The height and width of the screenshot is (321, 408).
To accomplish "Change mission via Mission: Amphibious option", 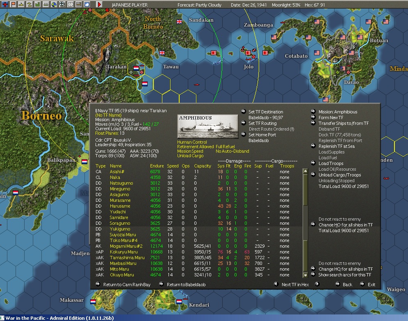I will pos(338,112).
